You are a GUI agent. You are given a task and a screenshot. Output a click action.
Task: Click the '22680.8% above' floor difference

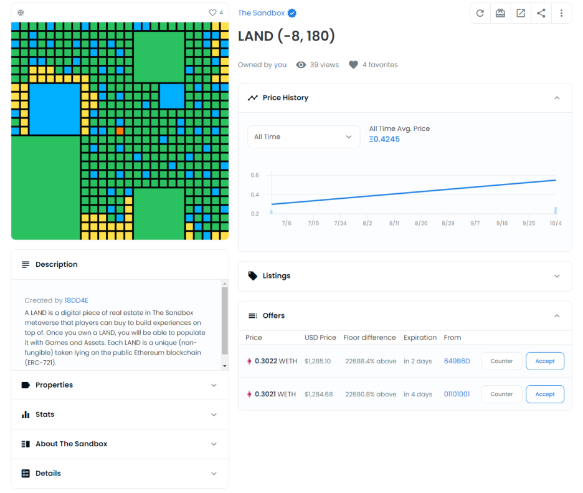(371, 395)
